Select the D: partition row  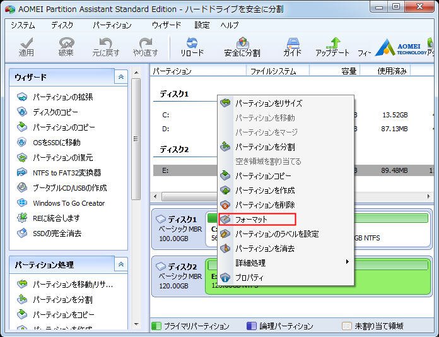coord(293,129)
